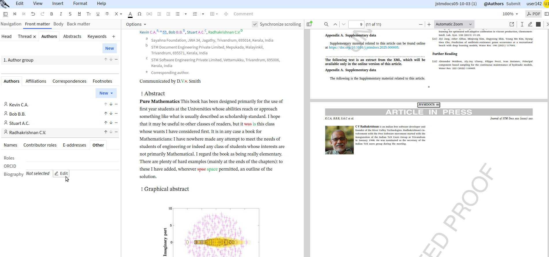Open the Insert menu
Viewport: 549px width, 257px height.
tap(58, 3)
